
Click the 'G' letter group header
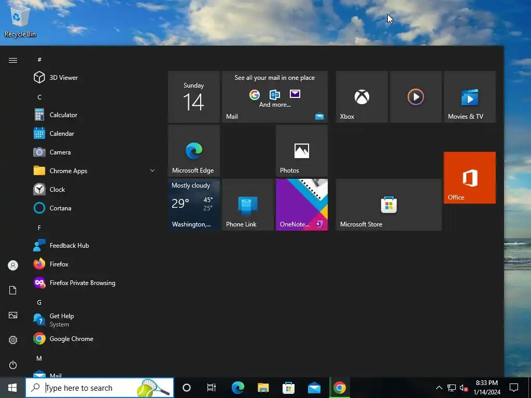39,302
